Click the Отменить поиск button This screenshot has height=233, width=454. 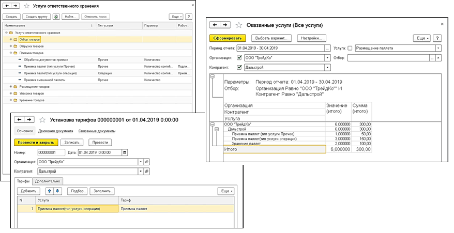tap(96, 17)
